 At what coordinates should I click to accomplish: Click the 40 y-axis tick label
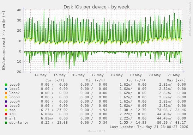(x=19, y=10)
